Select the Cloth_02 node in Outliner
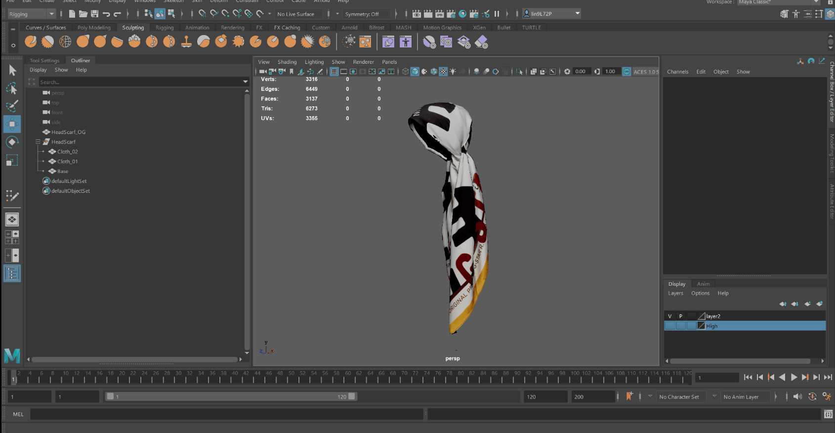 (x=67, y=152)
